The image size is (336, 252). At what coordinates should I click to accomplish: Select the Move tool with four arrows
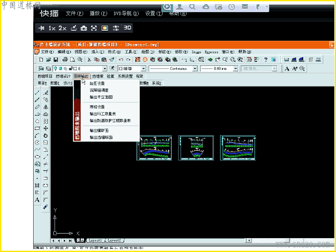(x=46, y=129)
